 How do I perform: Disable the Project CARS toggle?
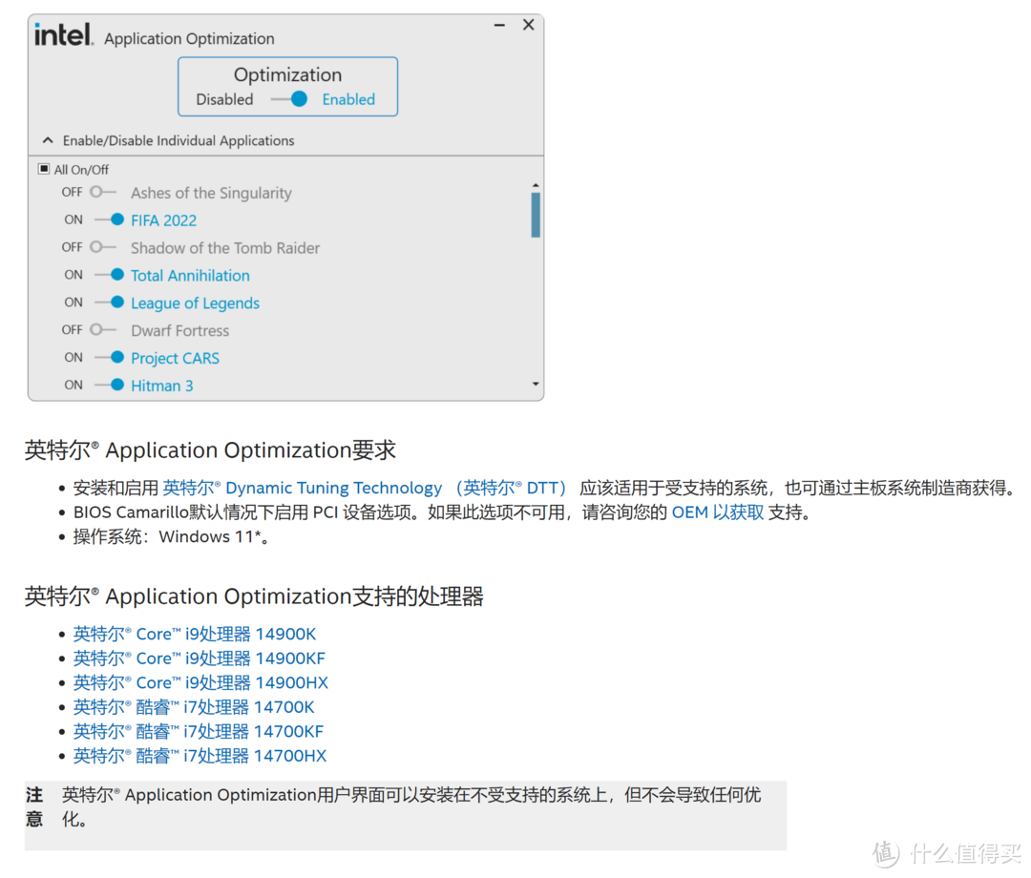109,358
